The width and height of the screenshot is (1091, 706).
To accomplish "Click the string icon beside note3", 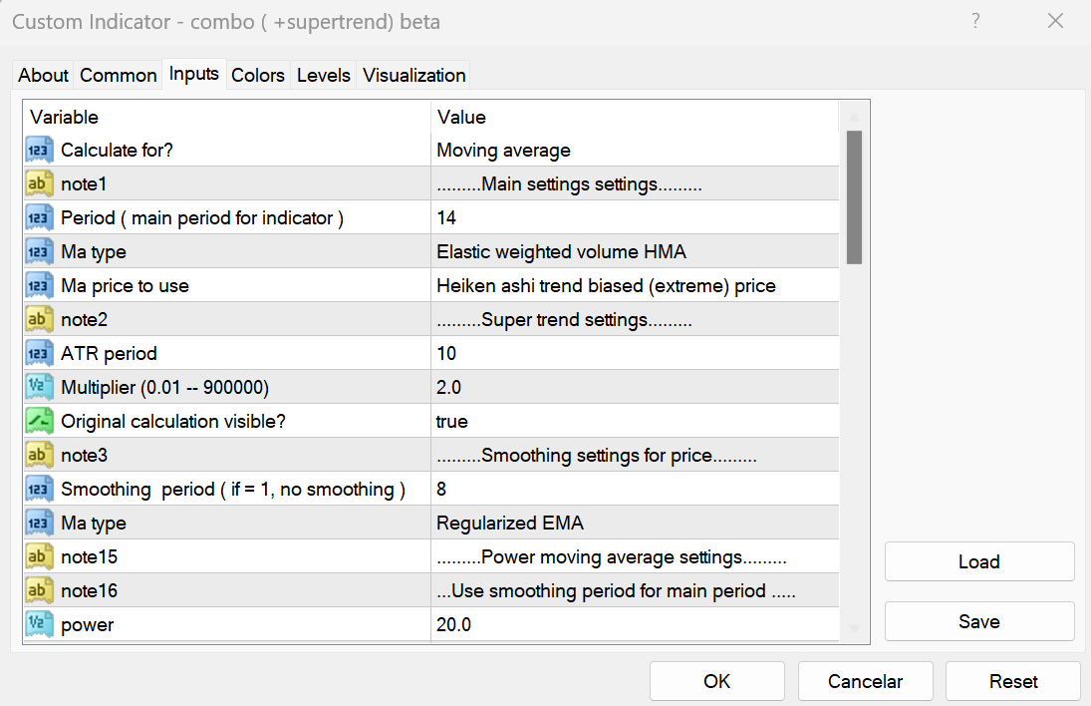I will pos(40,456).
